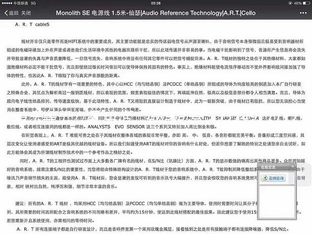Tap the 返回 back button
This screenshot has height=234, width=312.
click(x=12, y=13)
